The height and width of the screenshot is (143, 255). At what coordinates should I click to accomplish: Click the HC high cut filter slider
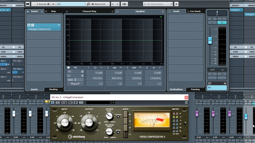(x=75, y=71)
